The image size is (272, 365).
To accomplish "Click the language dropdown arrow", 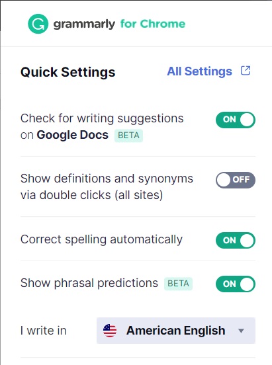I will pyautogui.click(x=242, y=331).
